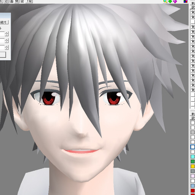
Task: Decrease the middle numeric field's value via its down arrow
Action: click(6, 42)
